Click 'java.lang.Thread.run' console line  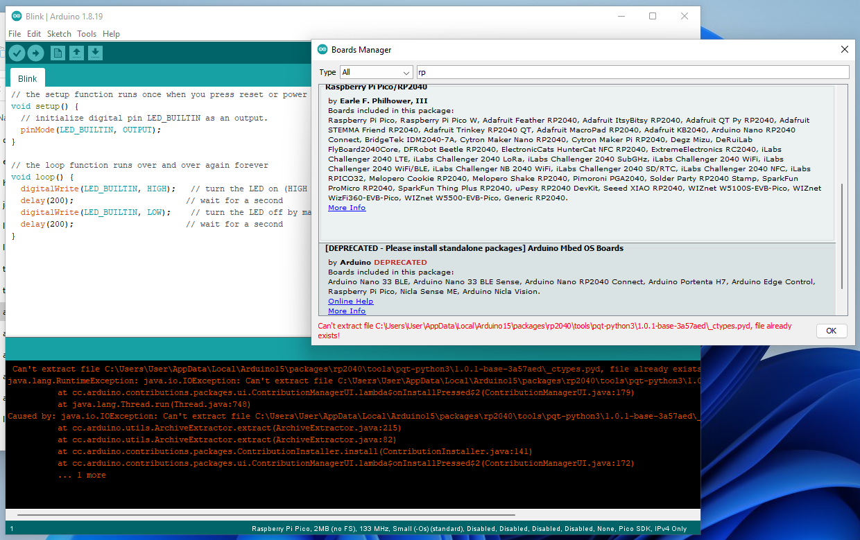point(154,404)
